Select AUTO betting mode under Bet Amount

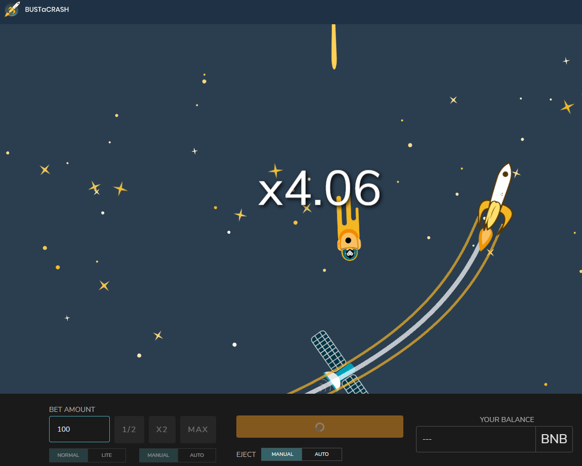pyautogui.click(x=197, y=455)
